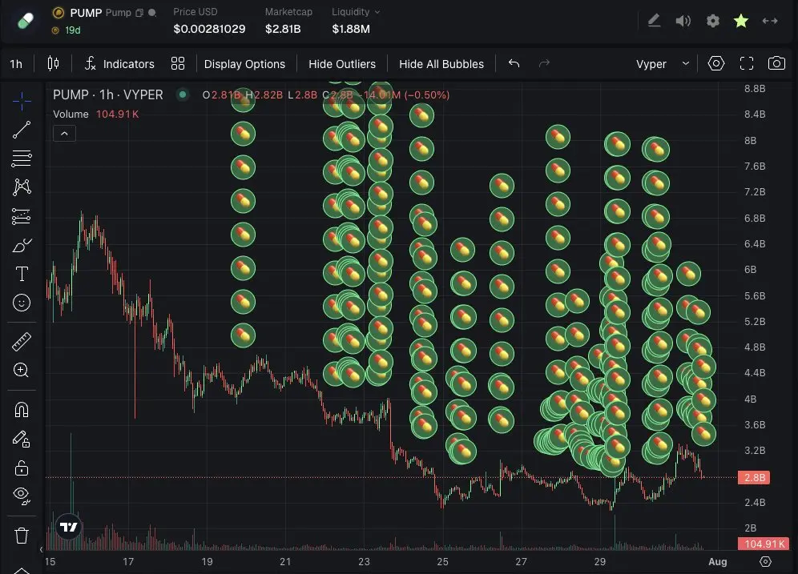The width and height of the screenshot is (798, 574).
Task: Open the forecasting and measurement tools
Action: (x=22, y=217)
